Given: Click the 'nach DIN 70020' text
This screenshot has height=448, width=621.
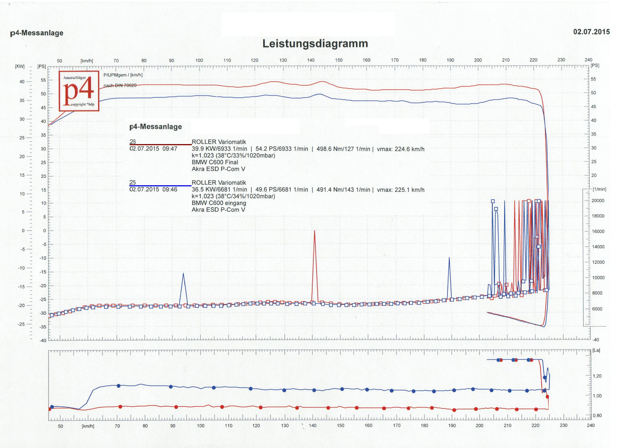Looking at the screenshot, I should point(120,85).
